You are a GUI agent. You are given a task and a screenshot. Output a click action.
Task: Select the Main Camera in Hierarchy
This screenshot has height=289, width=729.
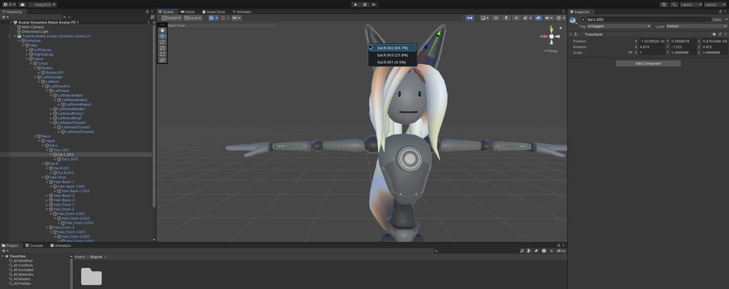tap(33, 27)
